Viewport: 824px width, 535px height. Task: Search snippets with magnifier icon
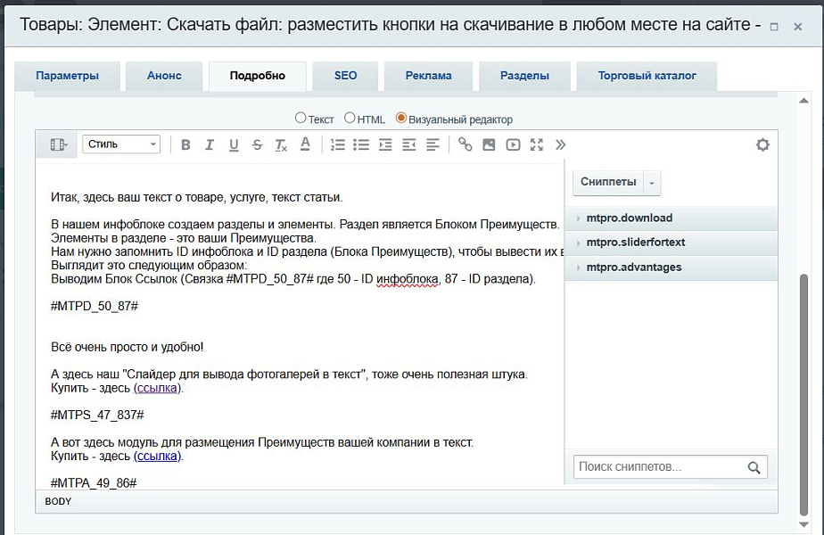754,467
